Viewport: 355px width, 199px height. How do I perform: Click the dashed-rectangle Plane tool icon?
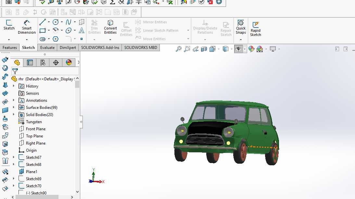tap(82, 22)
